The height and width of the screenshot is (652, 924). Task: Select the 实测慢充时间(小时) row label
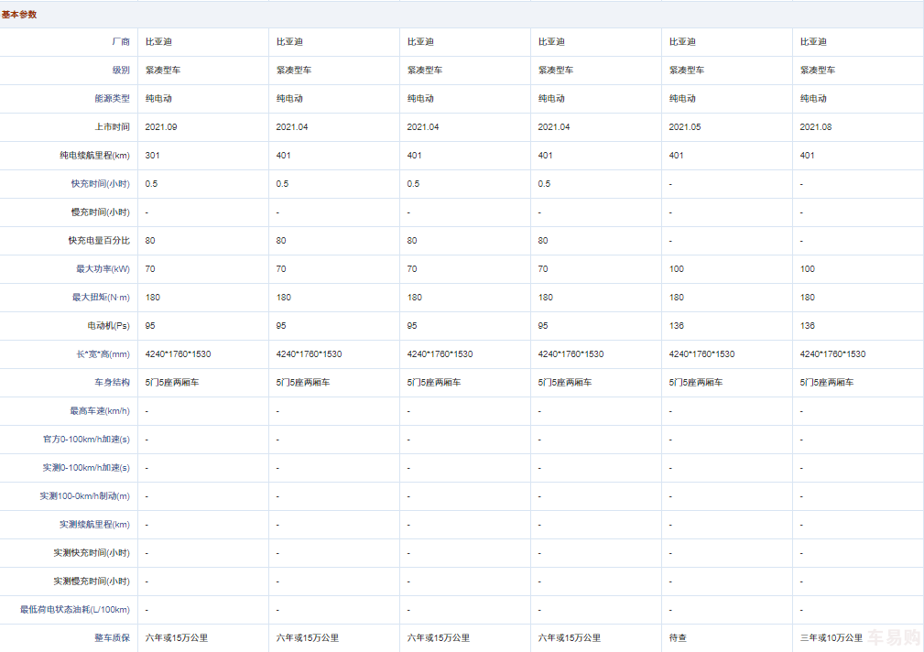tap(92, 581)
